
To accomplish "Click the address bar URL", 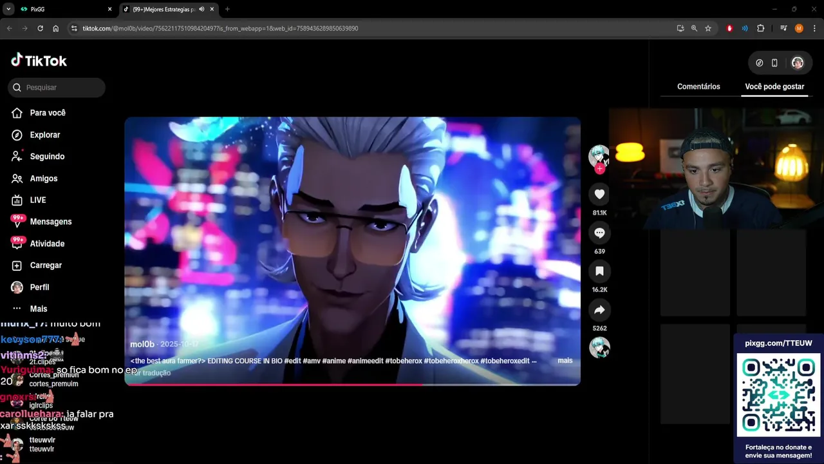I will click(x=220, y=28).
